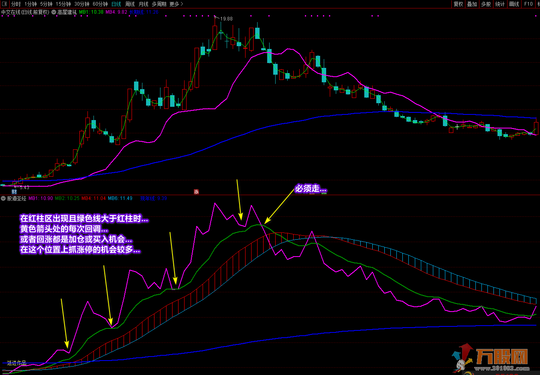Click the MB4: 11.04 indicator value

click(x=93, y=198)
